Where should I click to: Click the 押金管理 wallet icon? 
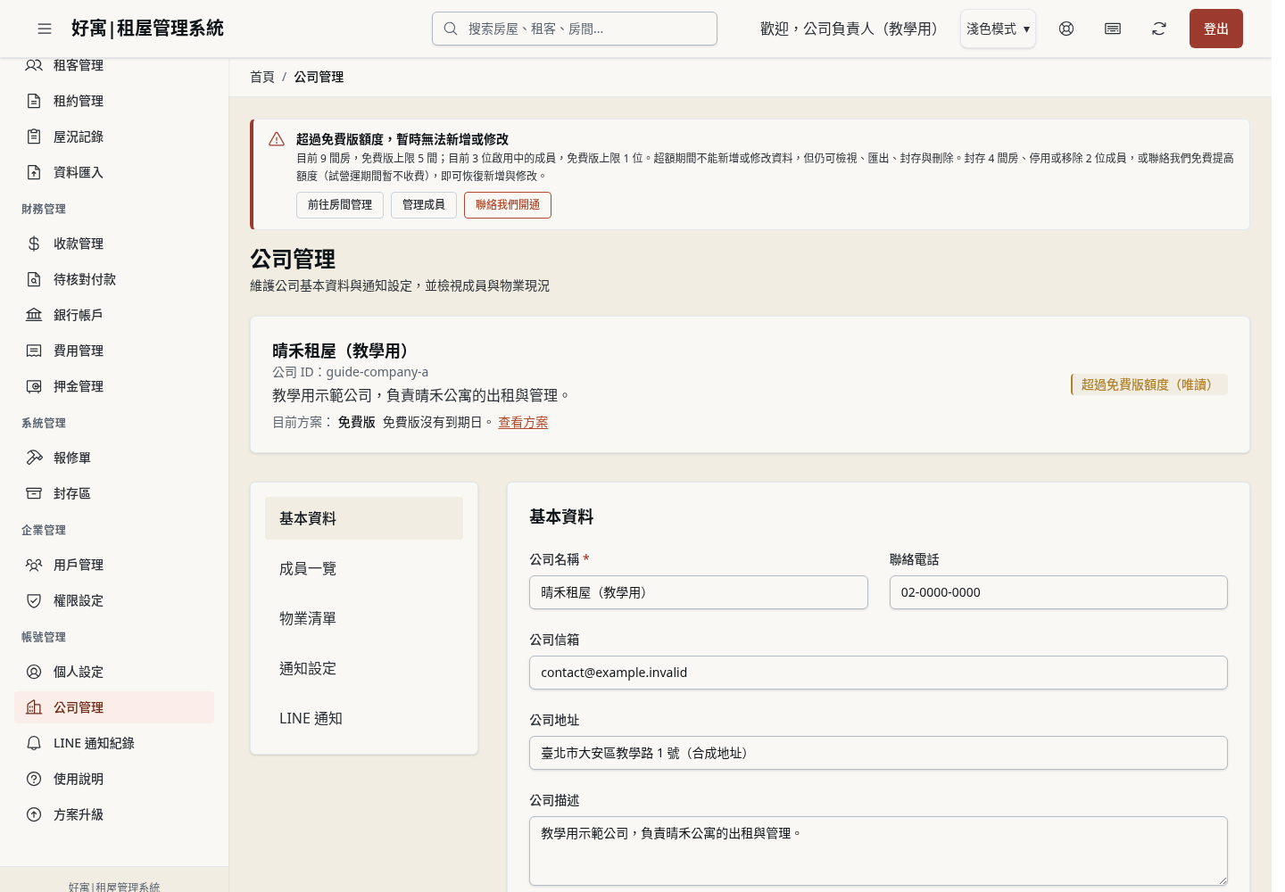34,386
